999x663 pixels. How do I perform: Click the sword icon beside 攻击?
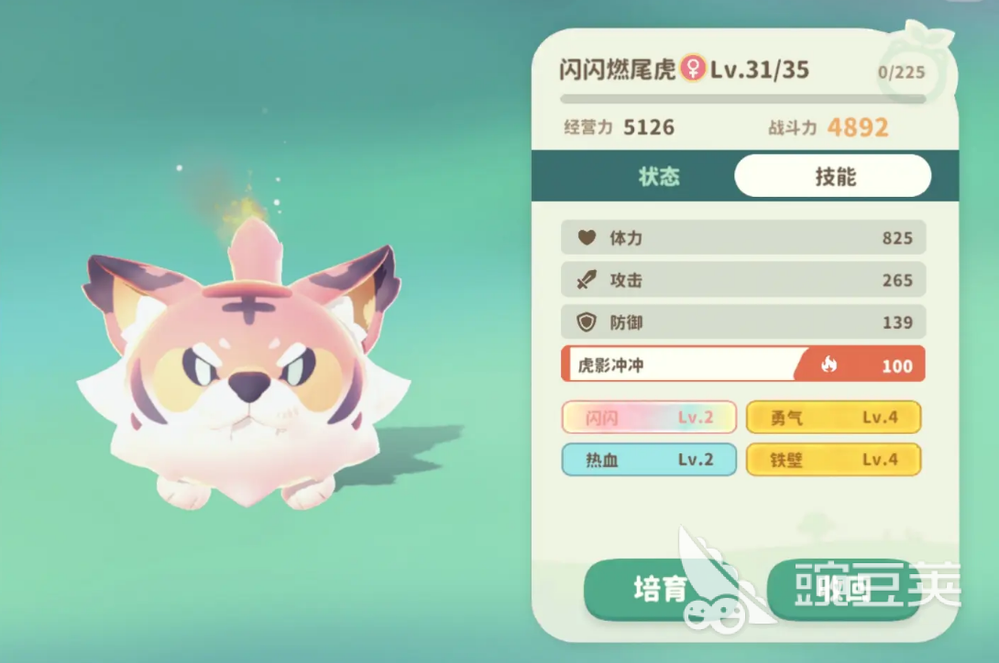point(587,279)
